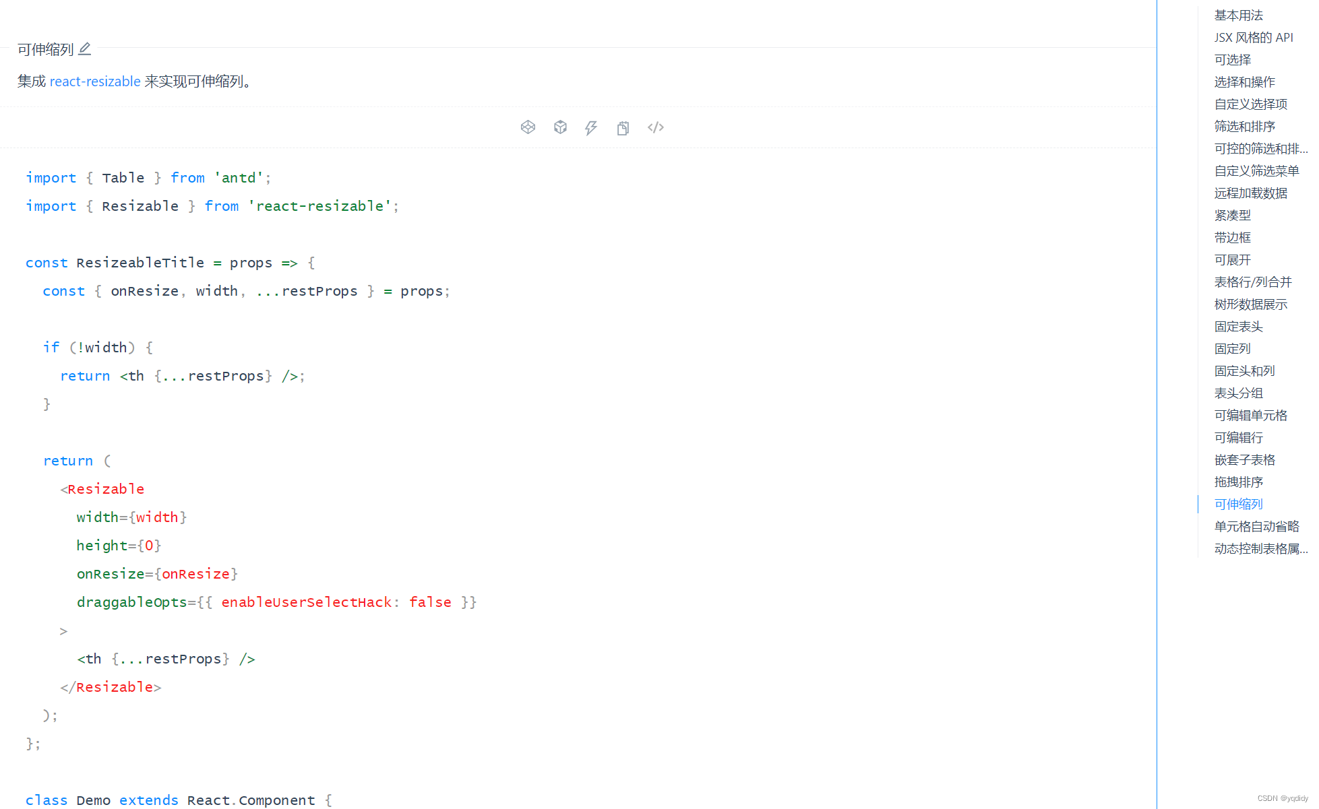Screen dimensions: 1319x809
Task: Click the source code toggle icon
Action: click(656, 127)
